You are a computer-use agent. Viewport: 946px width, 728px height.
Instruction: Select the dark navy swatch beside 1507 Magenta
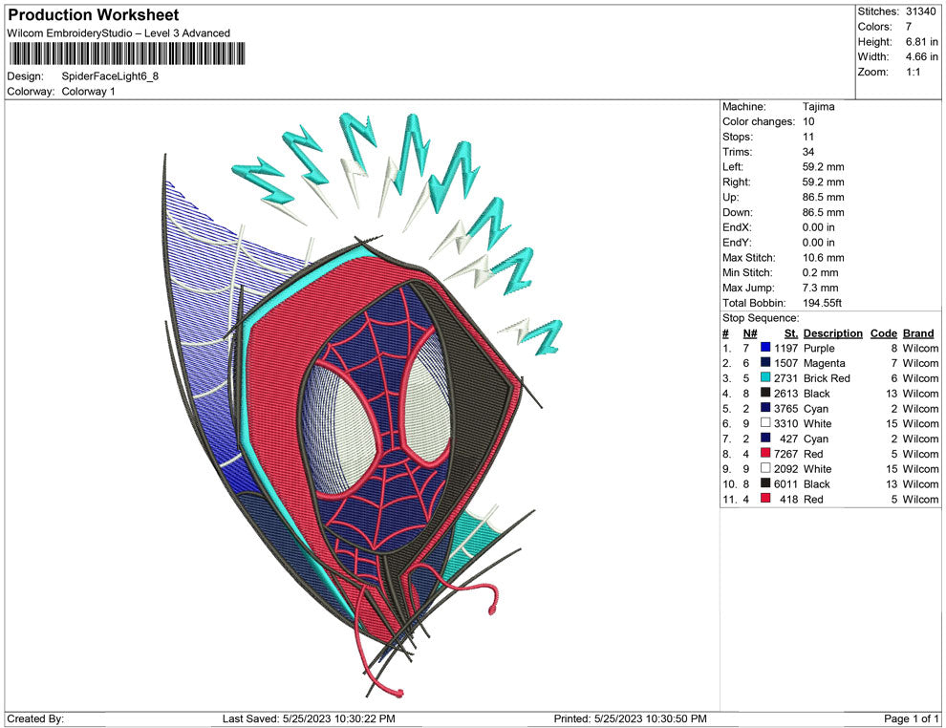point(765,362)
